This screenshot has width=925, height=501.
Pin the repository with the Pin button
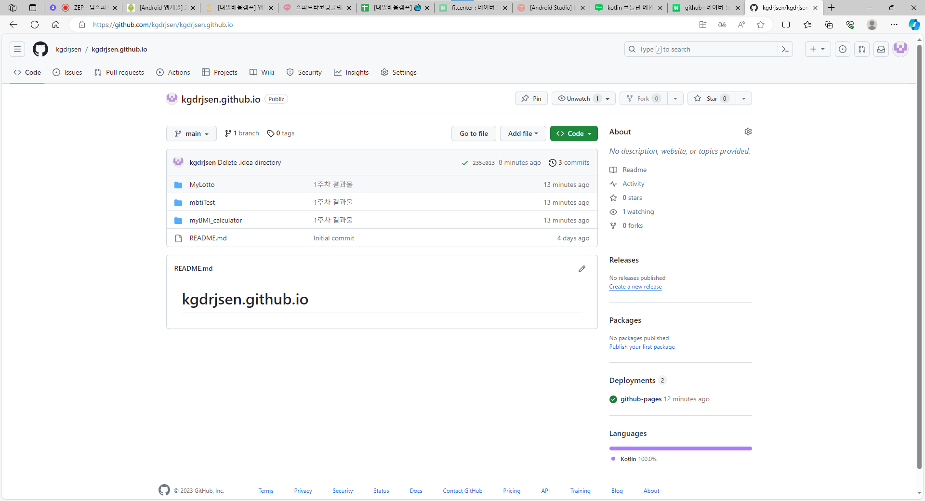[x=531, y=98]
